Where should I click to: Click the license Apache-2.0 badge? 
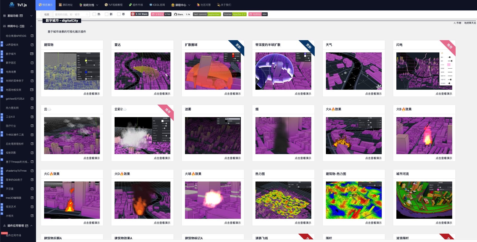235,14
